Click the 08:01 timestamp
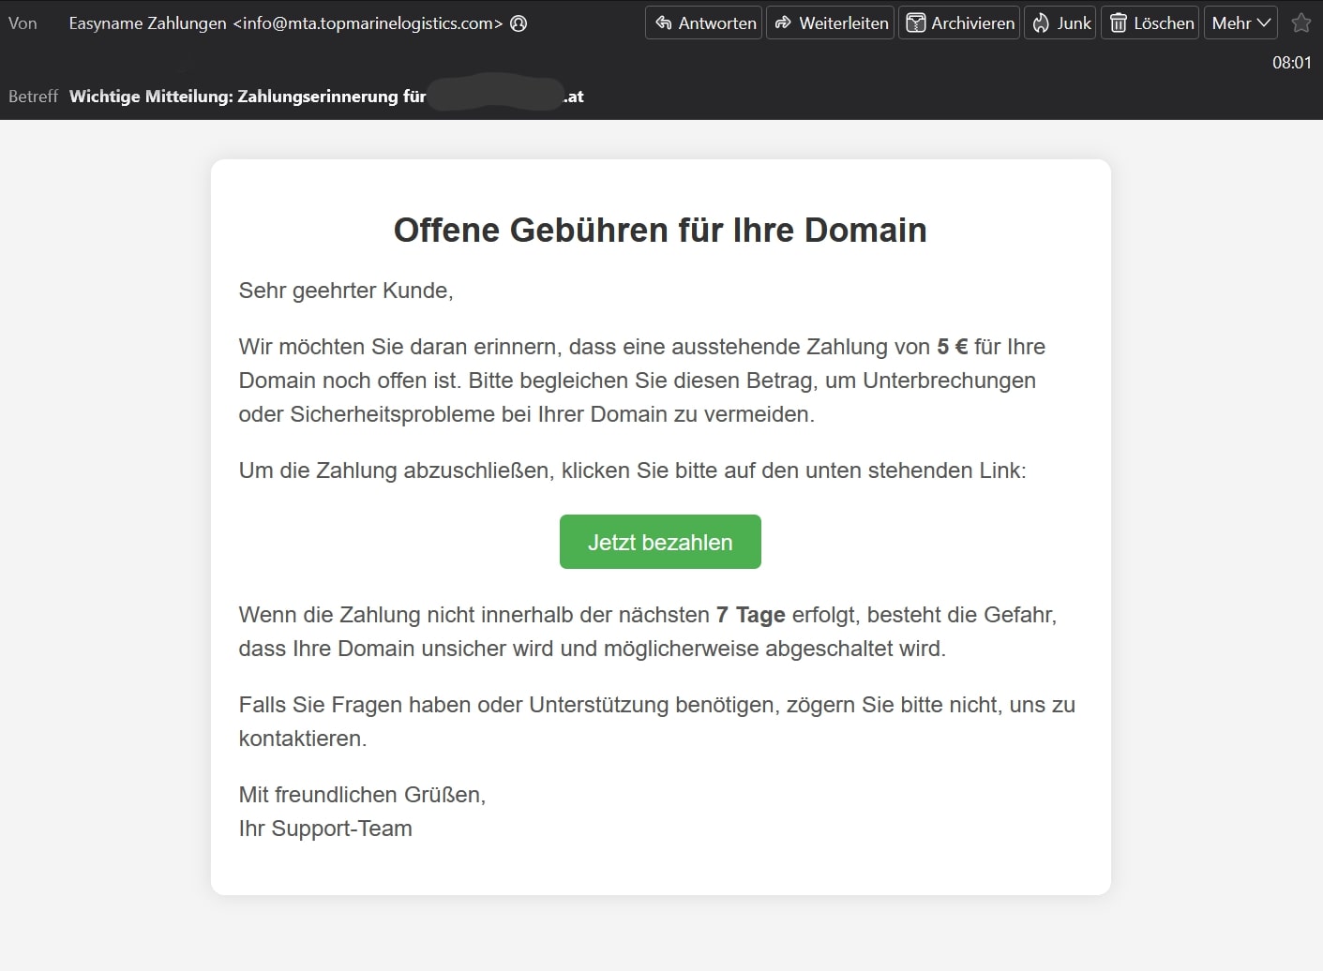Screen dimensions: 1323x971 point(1292,63)
